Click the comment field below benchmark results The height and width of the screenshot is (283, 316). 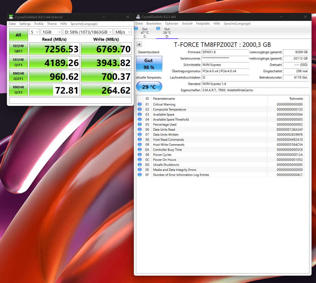coord(70,101)
